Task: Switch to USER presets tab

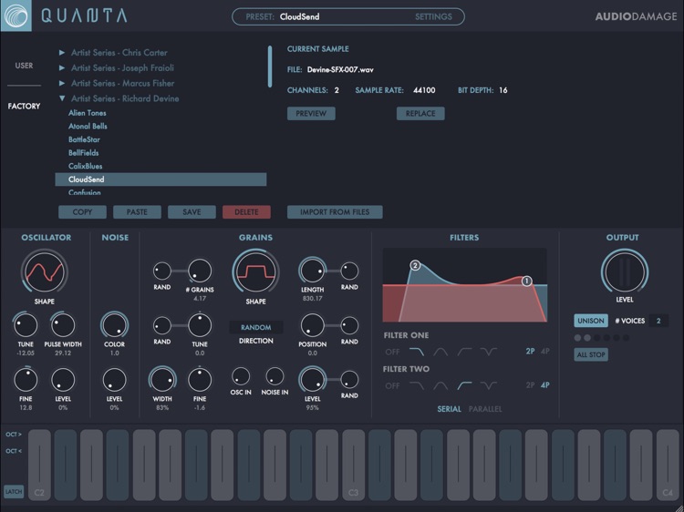Action: click(24, 66)
